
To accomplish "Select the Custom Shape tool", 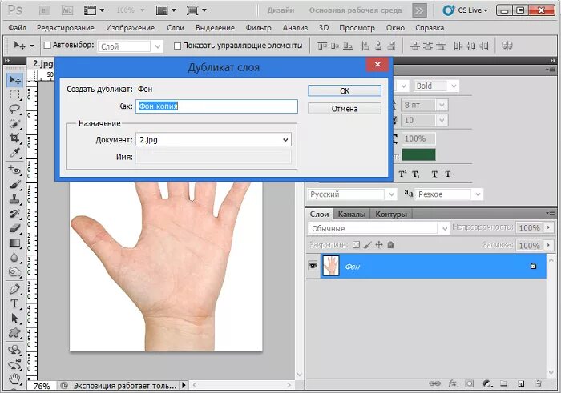I will 14,333.
